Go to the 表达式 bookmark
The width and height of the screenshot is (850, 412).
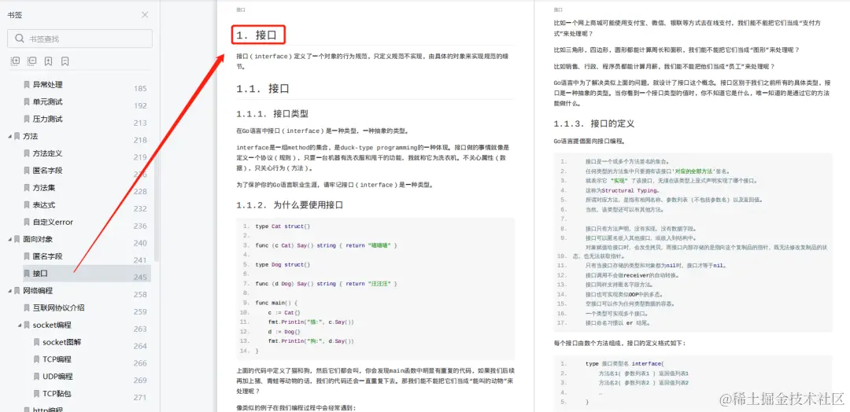[44, 205]
